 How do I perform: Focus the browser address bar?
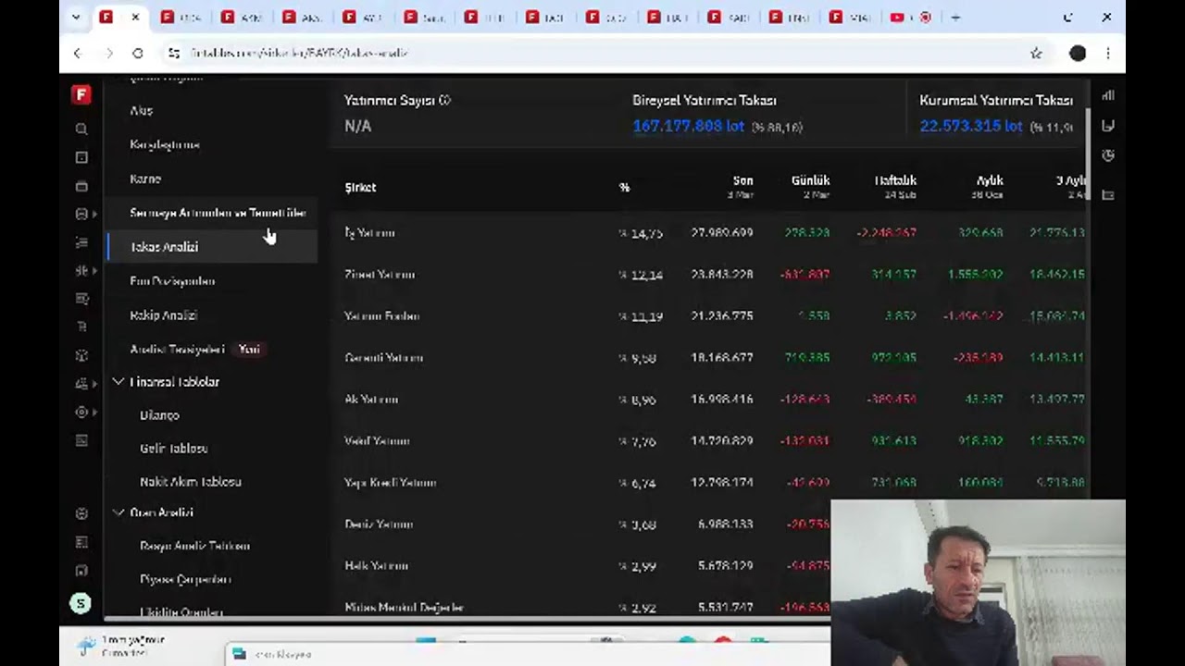(x=592, y=53)
